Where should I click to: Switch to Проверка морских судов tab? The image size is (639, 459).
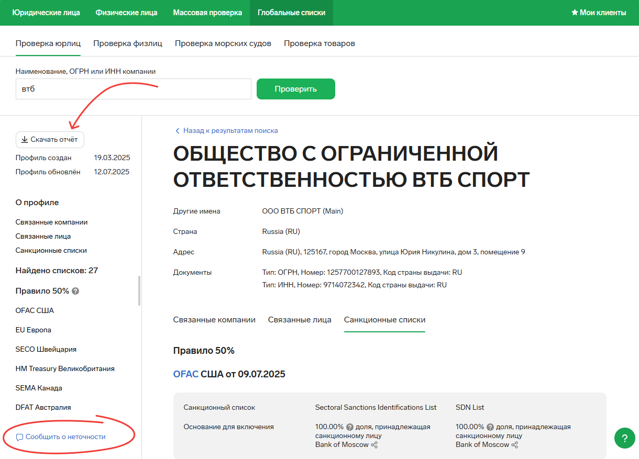click(x=223, y=43)
